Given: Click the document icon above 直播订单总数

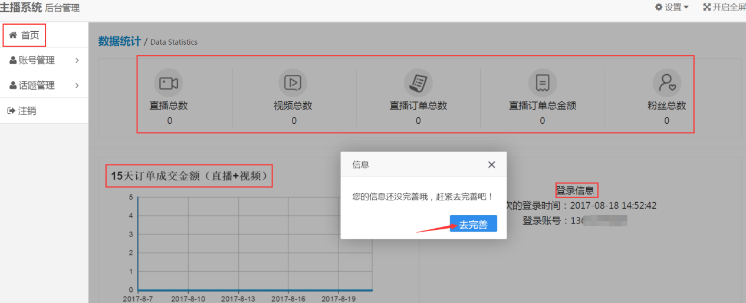Looking at the screenshot, I should click(x=418, y=83).
